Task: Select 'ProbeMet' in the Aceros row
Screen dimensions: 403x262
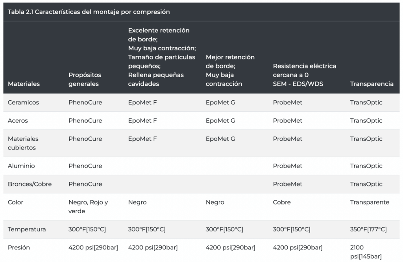Action: pyautogui.click(x=288, y=120)
